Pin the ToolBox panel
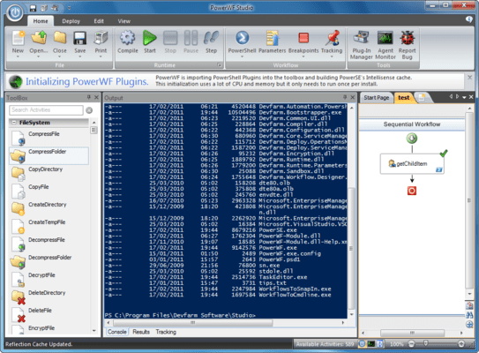 (x=89, y=97)
